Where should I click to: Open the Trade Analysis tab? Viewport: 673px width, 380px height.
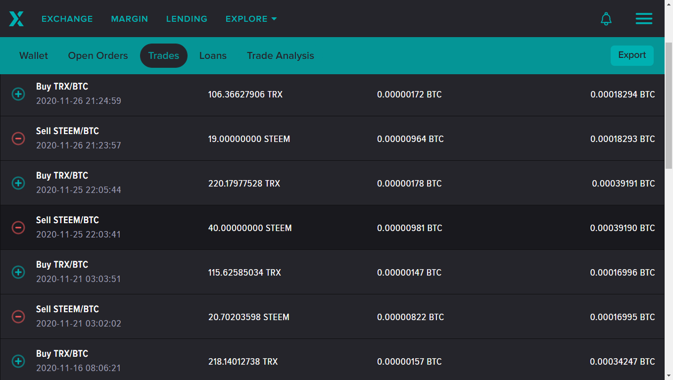point(281,55)
